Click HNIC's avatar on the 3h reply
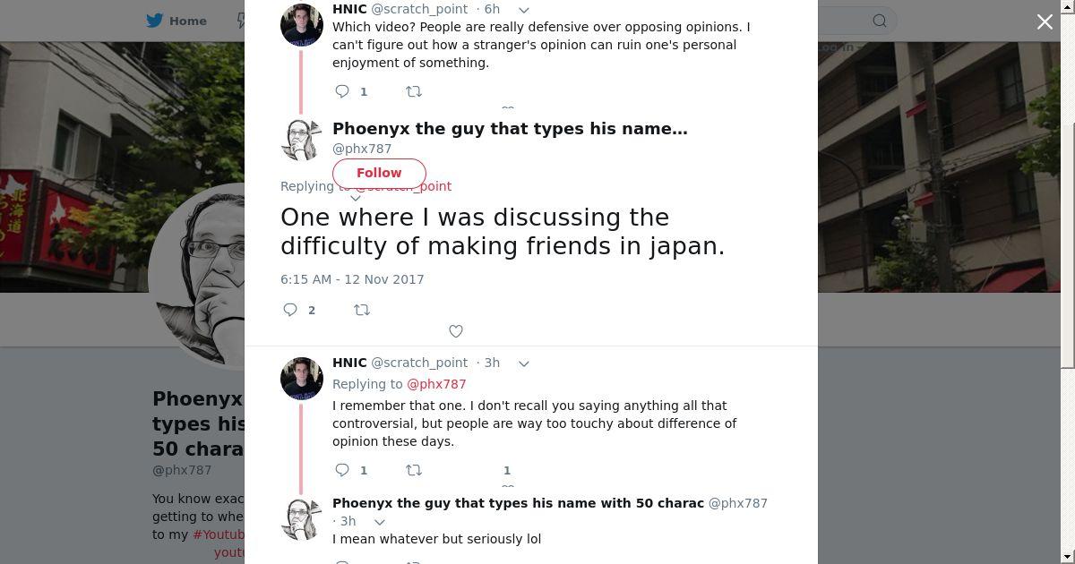 [x=302, y=379]
